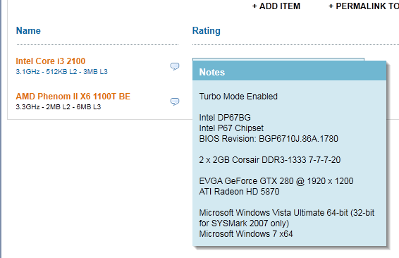The image size is (399, 258).
Task: Click the + ADD ITEM button
Action: (x=276, y=6)
